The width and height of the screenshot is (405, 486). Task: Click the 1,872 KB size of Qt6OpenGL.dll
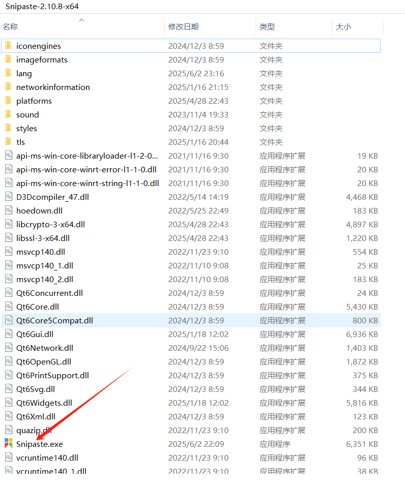(x=362, y=362)
